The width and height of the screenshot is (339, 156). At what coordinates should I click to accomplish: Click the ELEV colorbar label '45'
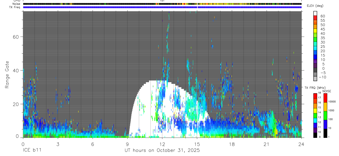coord(322,29)
